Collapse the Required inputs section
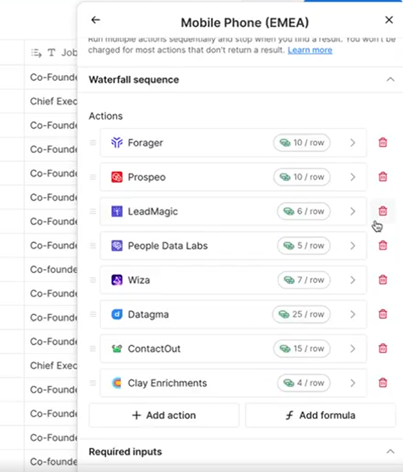 (390, 452)
